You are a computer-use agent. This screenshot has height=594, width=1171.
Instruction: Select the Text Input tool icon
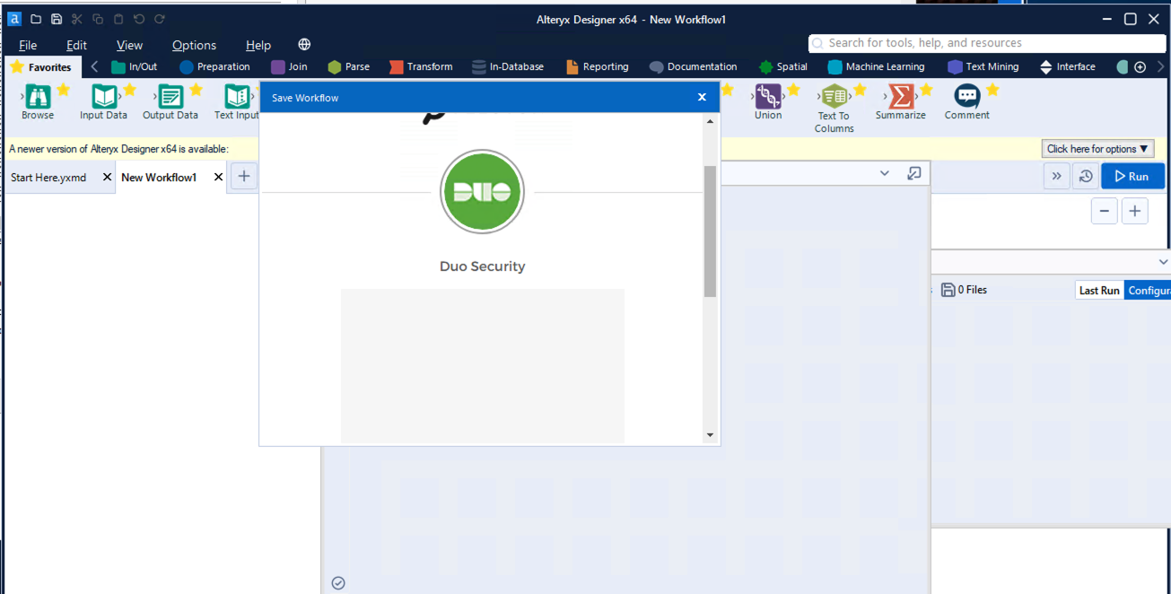pos(237,96)
